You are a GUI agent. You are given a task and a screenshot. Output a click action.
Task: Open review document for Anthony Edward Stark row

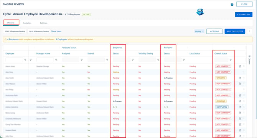(240, 101)
